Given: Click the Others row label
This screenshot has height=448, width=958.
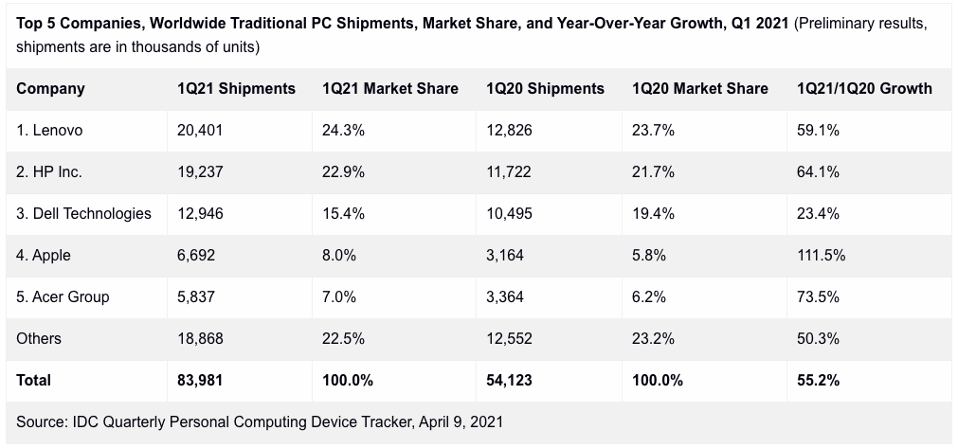Looking at the screenshot, I should pyautogui.click(x=39, y=339).
